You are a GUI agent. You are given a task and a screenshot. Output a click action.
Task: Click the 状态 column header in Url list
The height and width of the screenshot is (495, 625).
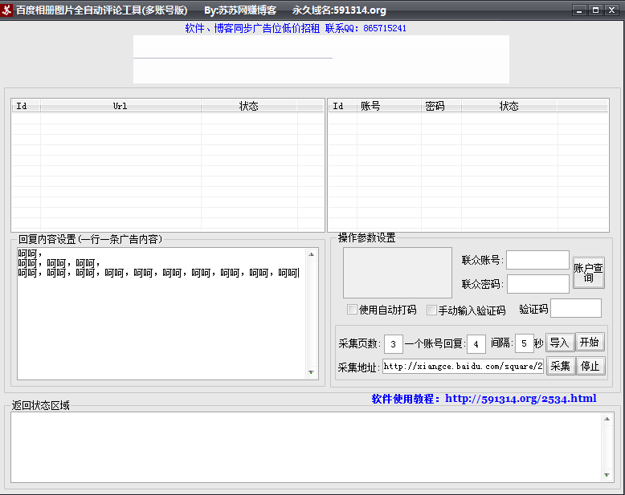(x=249, y=106)
